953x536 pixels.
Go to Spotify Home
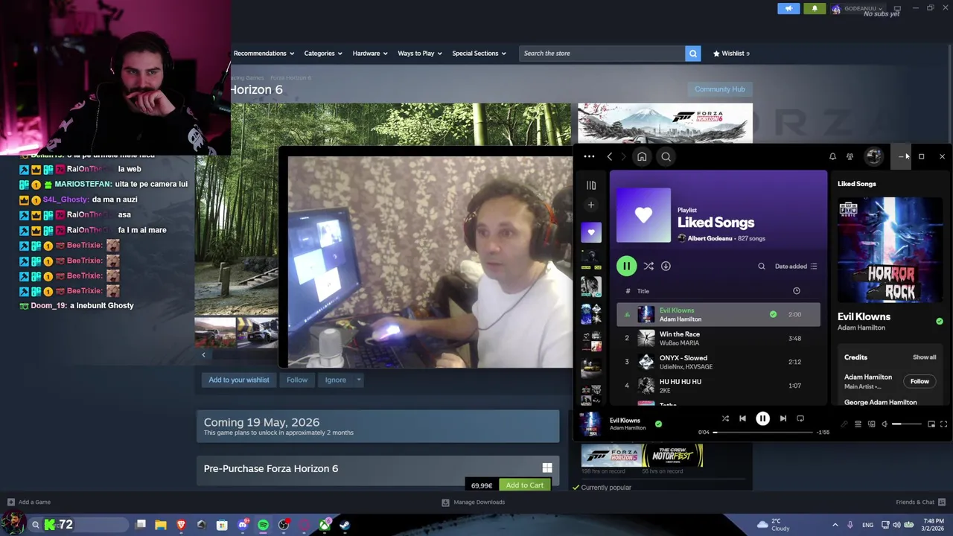pyautogui.click(x=642, y=156)
